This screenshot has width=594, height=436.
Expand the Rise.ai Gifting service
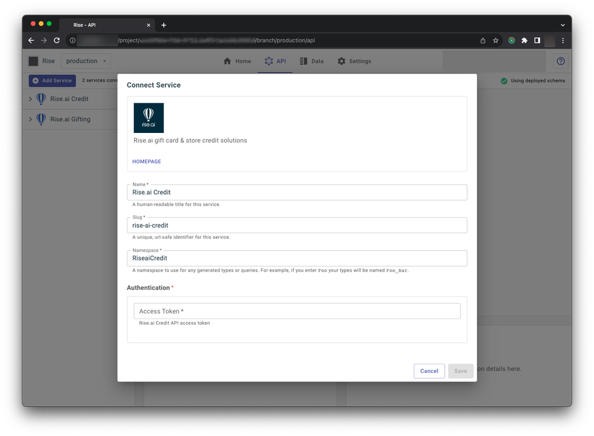30,119
